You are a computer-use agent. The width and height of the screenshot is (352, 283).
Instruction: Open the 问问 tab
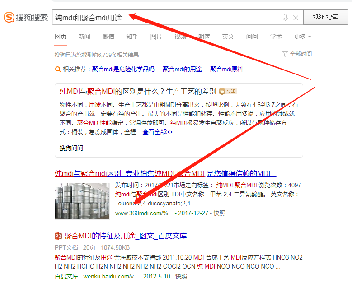[x=252, y=37]
